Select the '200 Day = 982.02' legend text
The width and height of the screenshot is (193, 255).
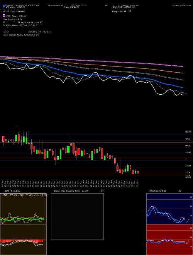[x=17, y=16]
